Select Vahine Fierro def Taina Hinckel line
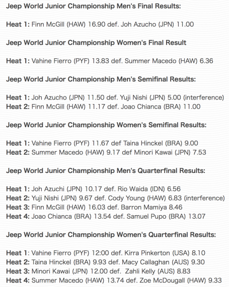Image resolution: width=229 pixels, height=287 pixels. tap(102, 143)
